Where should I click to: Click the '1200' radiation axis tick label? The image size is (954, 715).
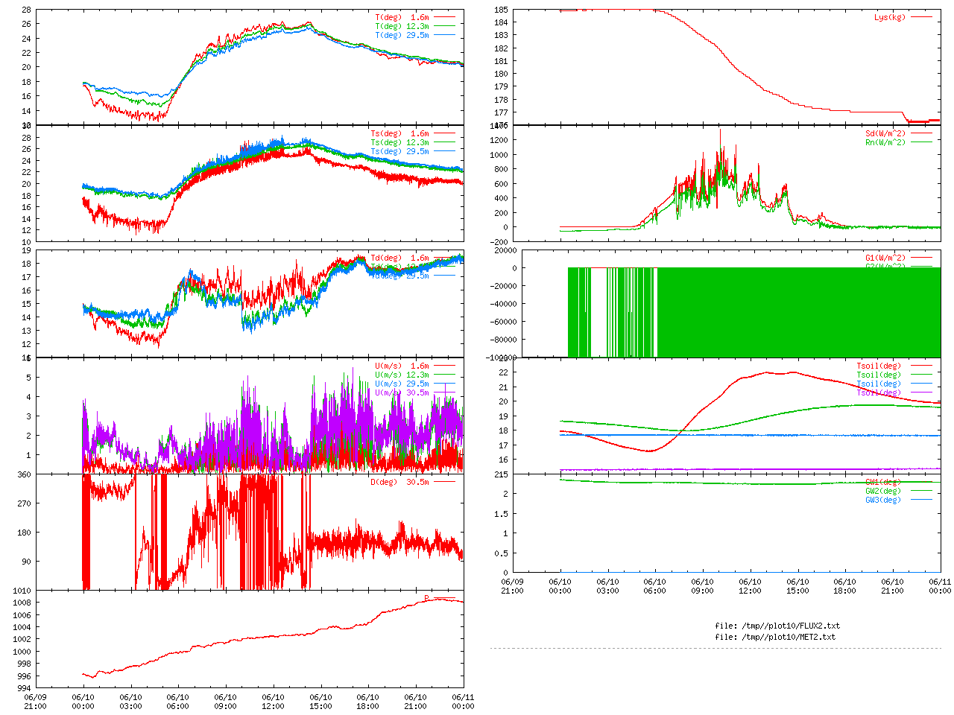[499, 141]
